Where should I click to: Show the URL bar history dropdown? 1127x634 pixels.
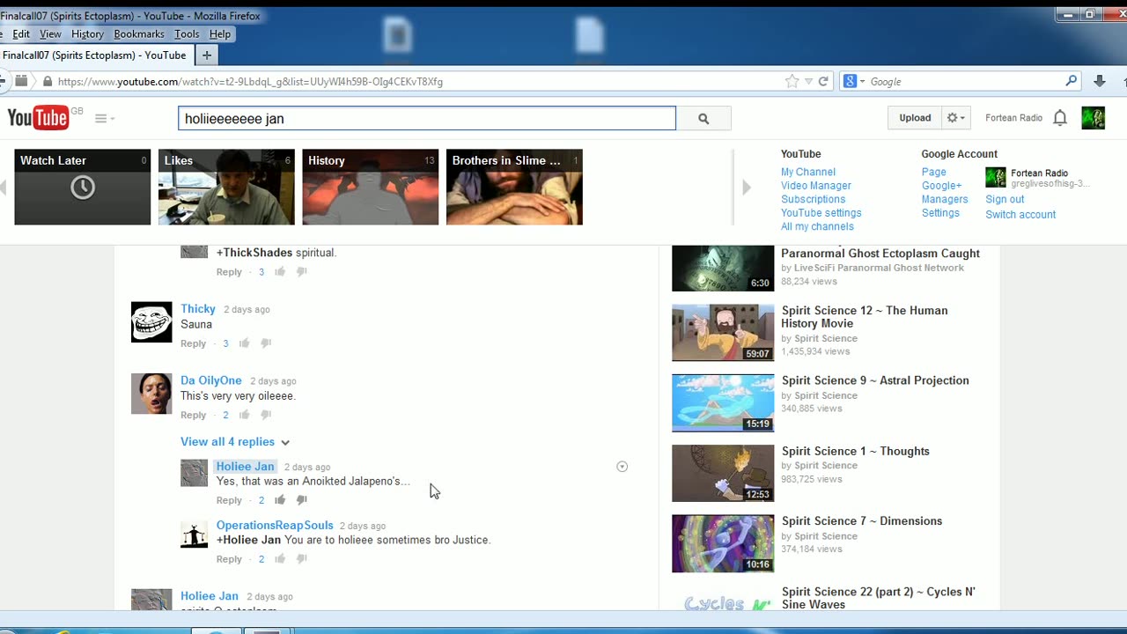[808, 81]
